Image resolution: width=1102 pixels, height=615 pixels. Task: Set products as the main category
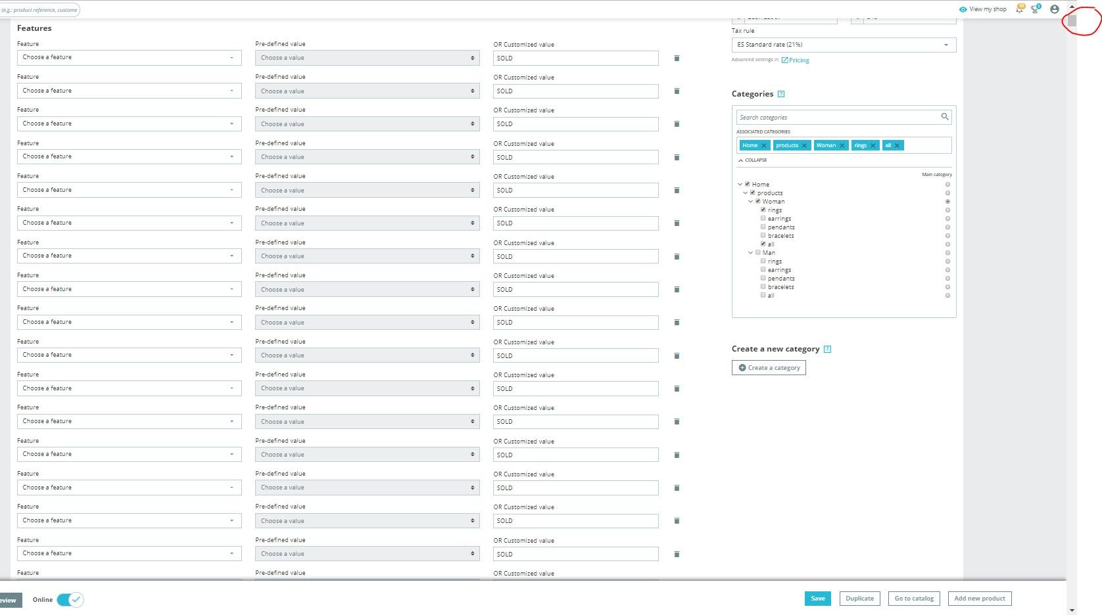pyautogui.click(x=947, y=193)
